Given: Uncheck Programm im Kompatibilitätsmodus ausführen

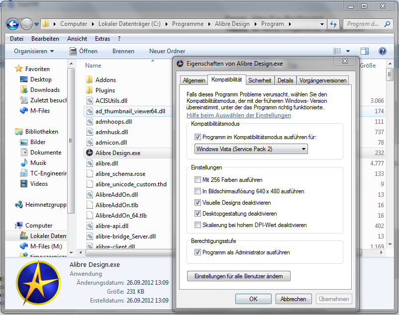Looking at the screenshot, I should (x=198, y=137).
